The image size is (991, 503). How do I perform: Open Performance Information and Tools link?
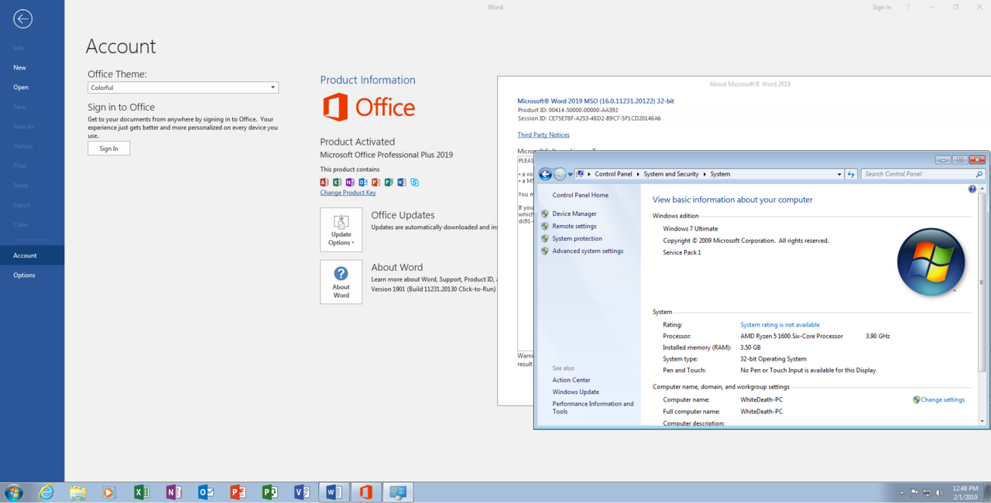click(593, 408)
